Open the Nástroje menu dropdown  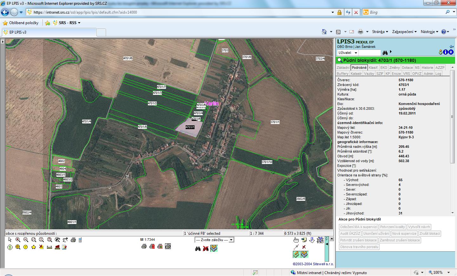429,32
